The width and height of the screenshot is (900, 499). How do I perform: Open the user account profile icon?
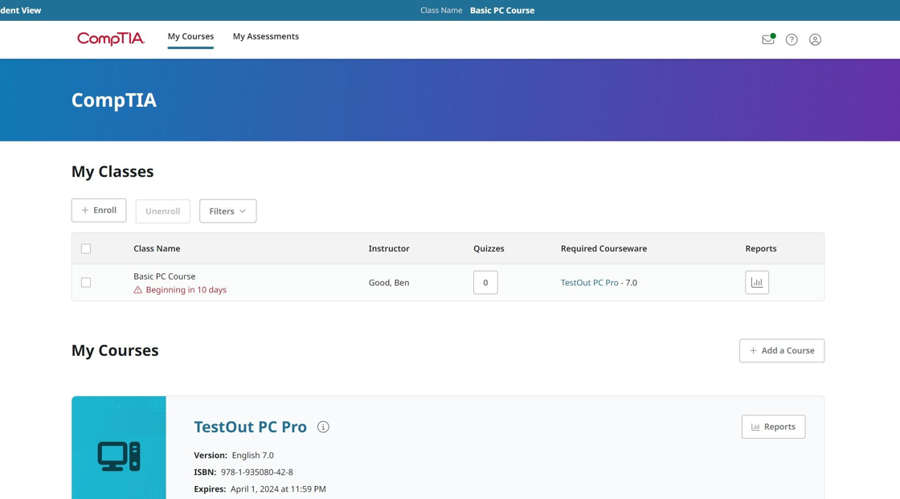pyautogui.click(x=815, y=39)
